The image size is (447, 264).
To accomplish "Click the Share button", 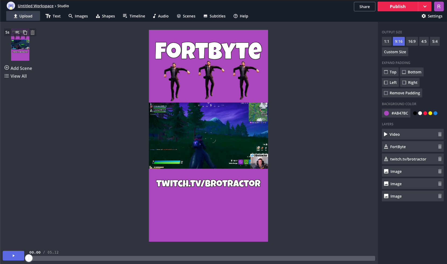I will point(364,7).
